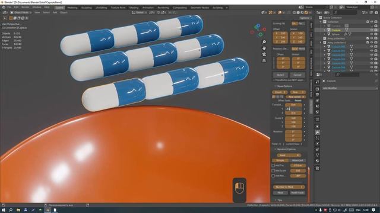Click the Translation Y input field

[x=293, y=109]
